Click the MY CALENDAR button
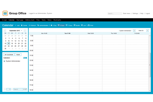This screenshot has width=153, height=102. [x=9, y=55]
